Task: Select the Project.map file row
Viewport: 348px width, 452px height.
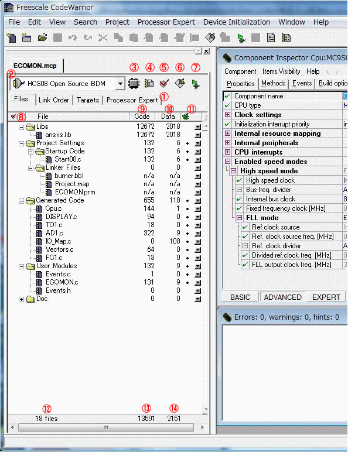Action: coord(105,184)
